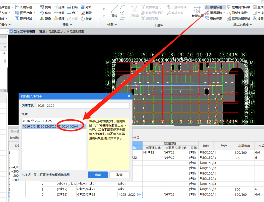Click the 分割 (split) tool

(x=73, y=18)
